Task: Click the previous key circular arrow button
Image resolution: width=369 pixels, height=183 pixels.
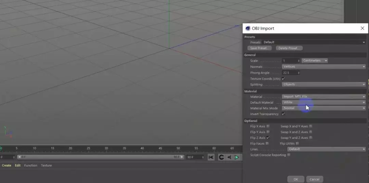Action: tap(221, 157)
